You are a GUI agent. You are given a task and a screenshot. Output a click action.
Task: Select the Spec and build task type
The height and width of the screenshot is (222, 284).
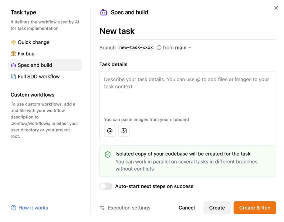[45, 65]
